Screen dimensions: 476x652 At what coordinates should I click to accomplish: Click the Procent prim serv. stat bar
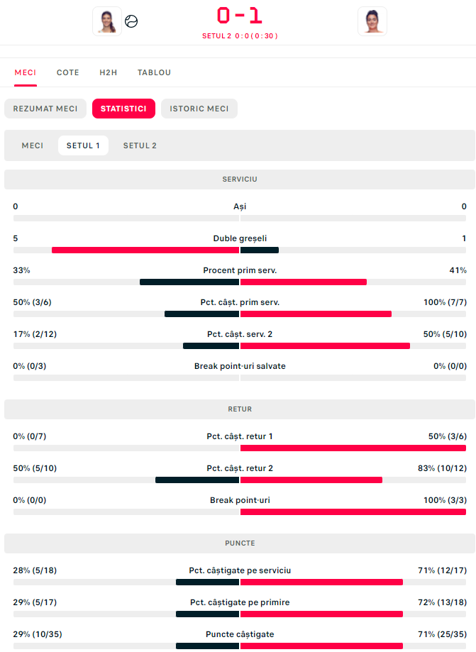240,282
